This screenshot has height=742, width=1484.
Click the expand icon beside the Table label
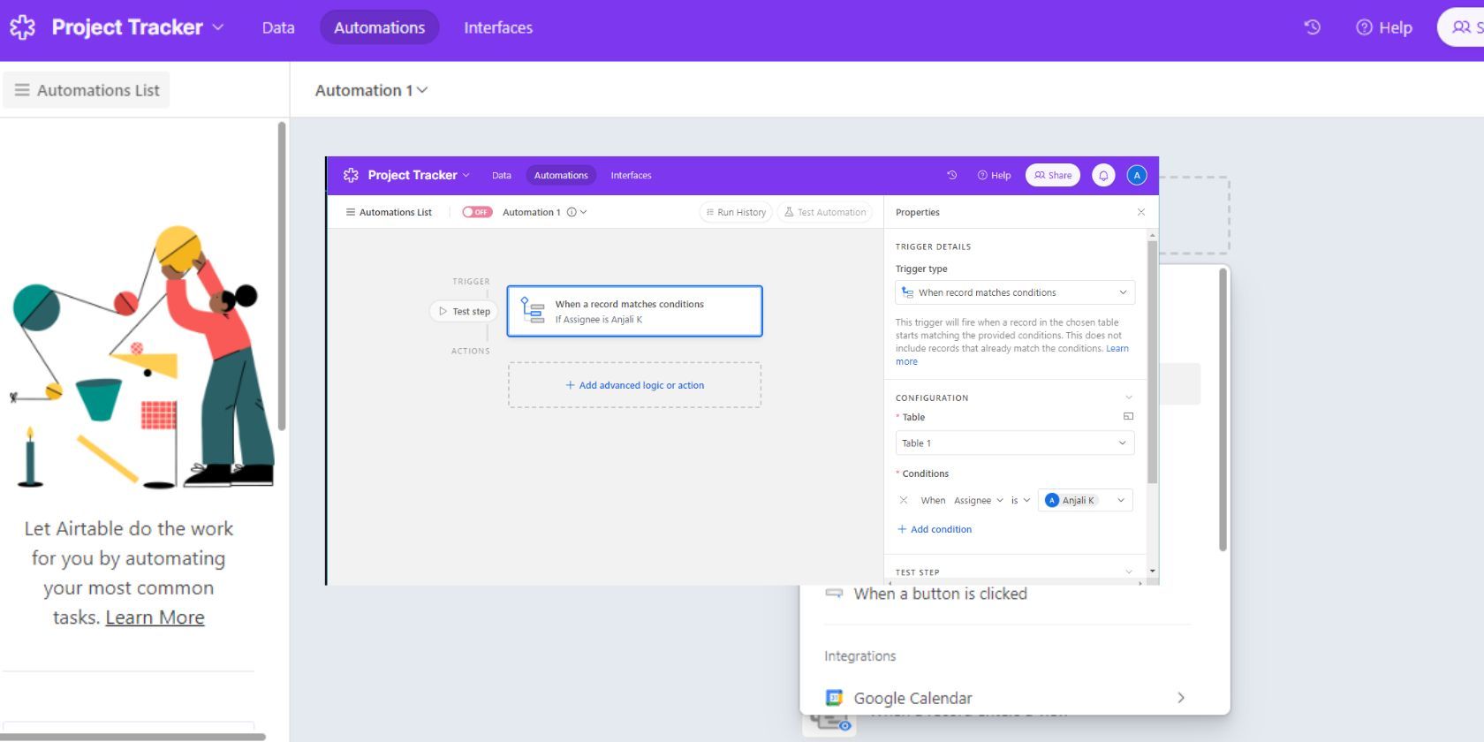coord(1128,416)
